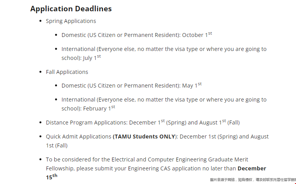Click the Application Deadlines heading

click(71, 9)
